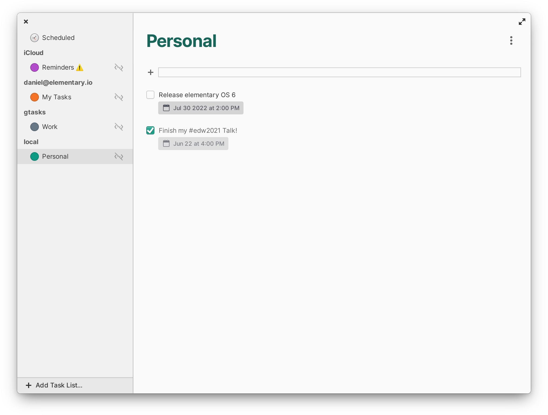Enable the iCloud Reminders warning toggle
Viewport: 548px width, 415px height.
pyautogui.click(x=80, y=67)
